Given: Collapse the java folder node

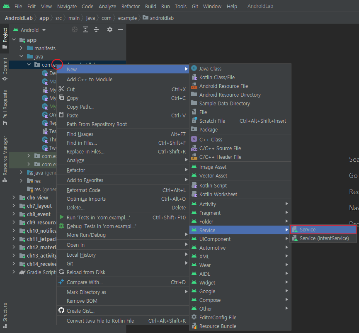Looking at the screenshot, I should [x=21, y=56].
